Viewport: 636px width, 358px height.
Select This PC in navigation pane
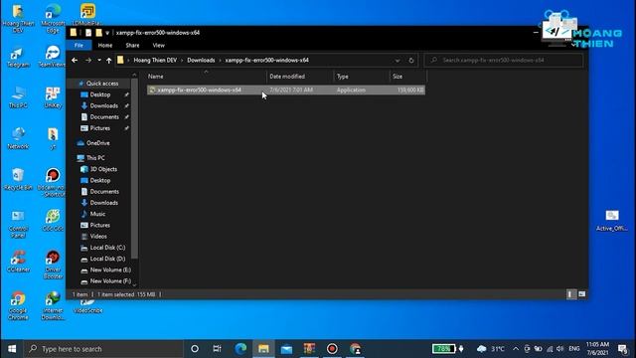coord(95,158)
